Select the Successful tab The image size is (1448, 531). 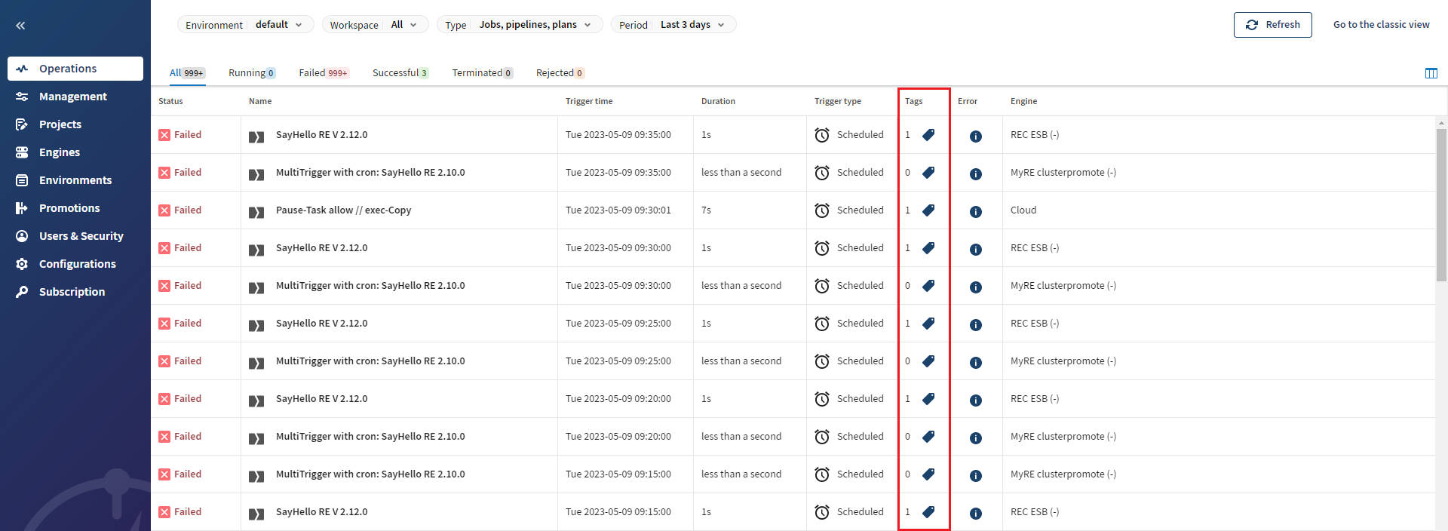point(400,73)
